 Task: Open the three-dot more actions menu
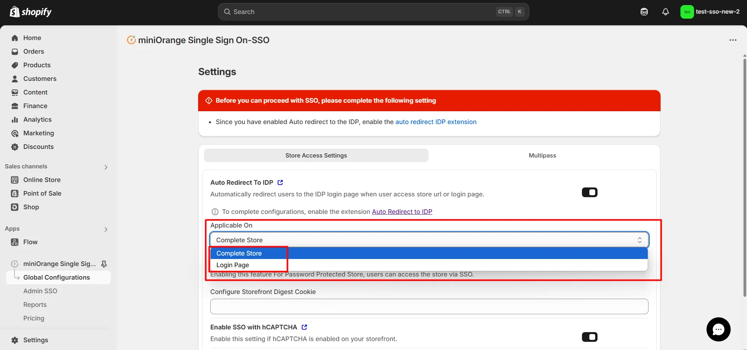click(733, 40)
